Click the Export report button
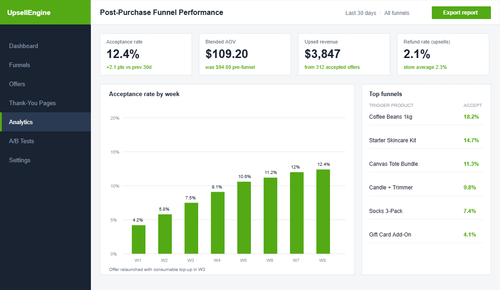 point(461,13)
